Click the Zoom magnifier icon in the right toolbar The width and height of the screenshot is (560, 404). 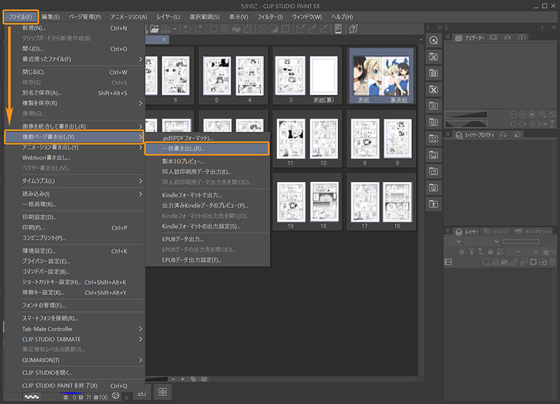pyautogui.click(x=433, y=40)
